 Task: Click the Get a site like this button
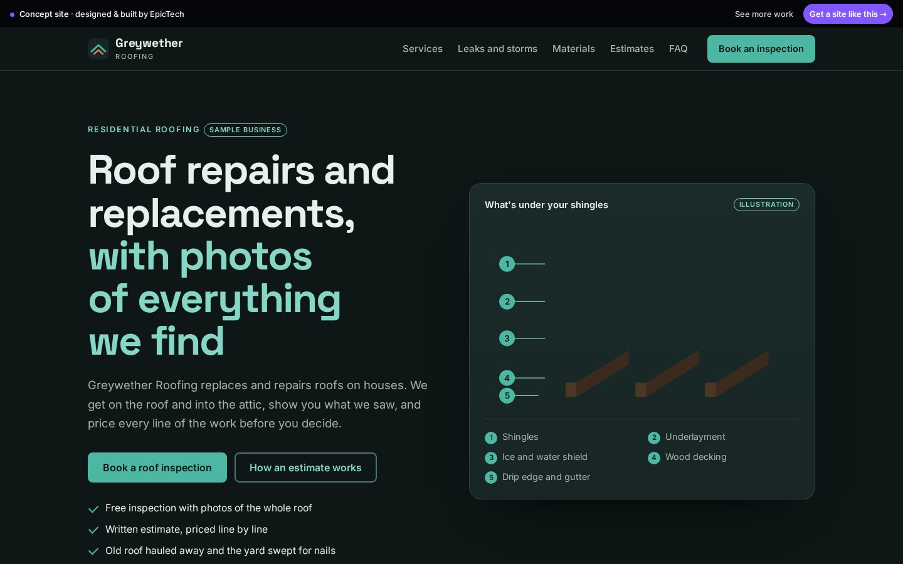848,14
